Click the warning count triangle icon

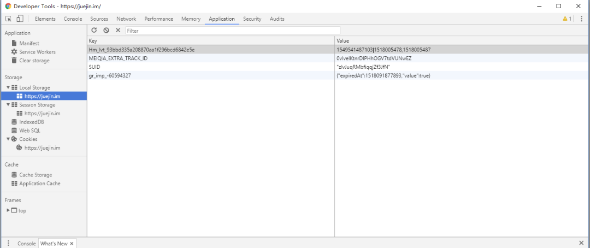[x=565, y=19]
